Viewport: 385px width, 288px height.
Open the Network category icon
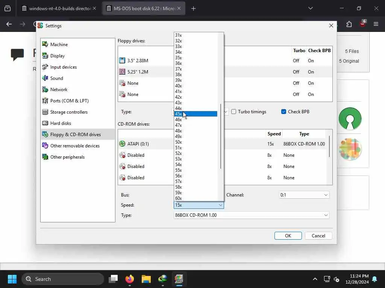pos(45,89)
